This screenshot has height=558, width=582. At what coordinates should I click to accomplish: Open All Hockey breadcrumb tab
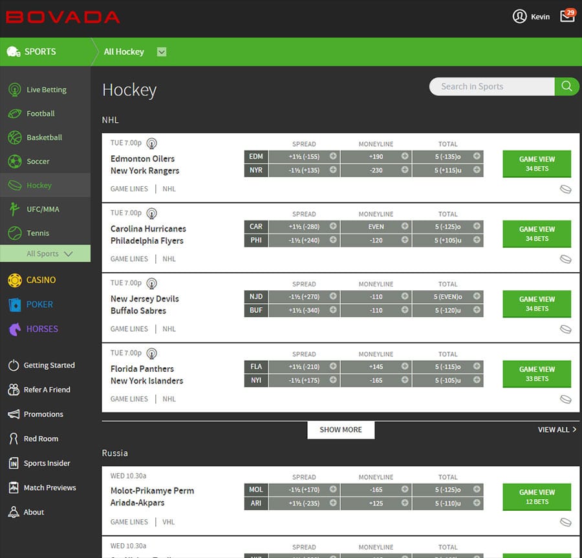tap(124, 52)
